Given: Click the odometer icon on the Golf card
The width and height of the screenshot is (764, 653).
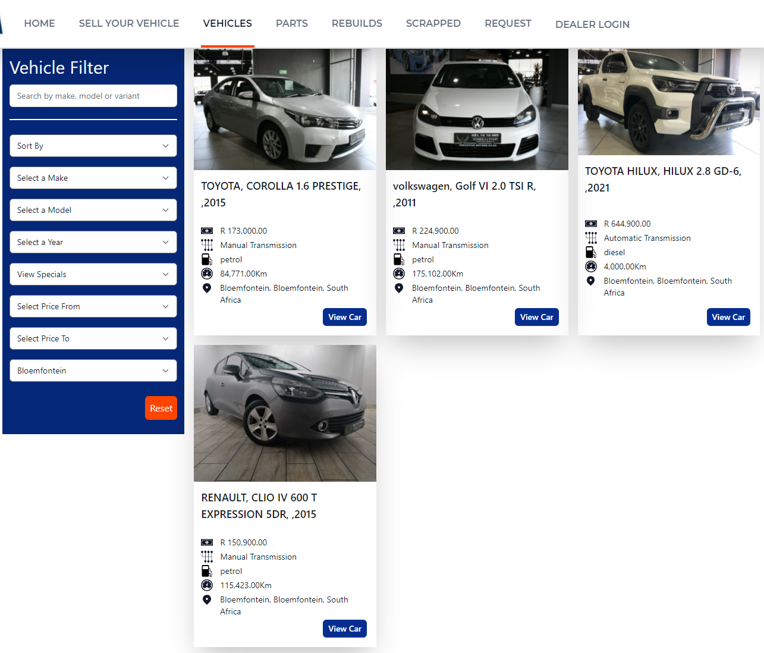Looking at the screenshot, I should click(x=399, y=274).
